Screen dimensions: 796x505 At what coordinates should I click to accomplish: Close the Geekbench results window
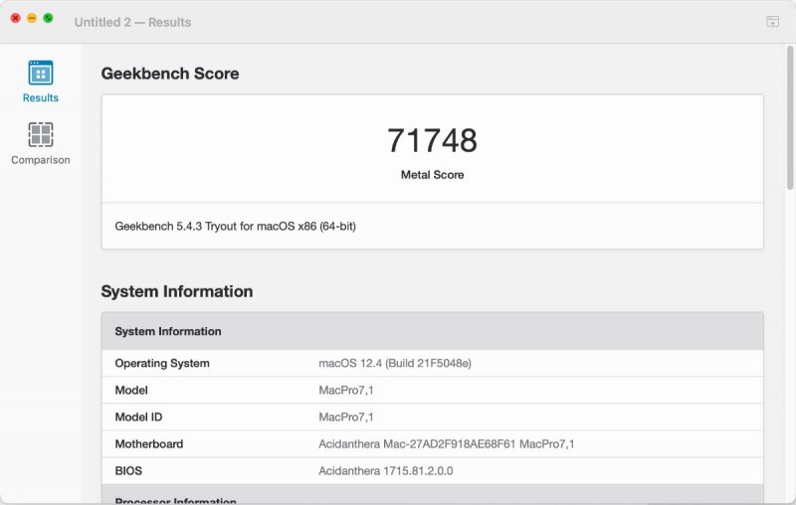[16, 19]
